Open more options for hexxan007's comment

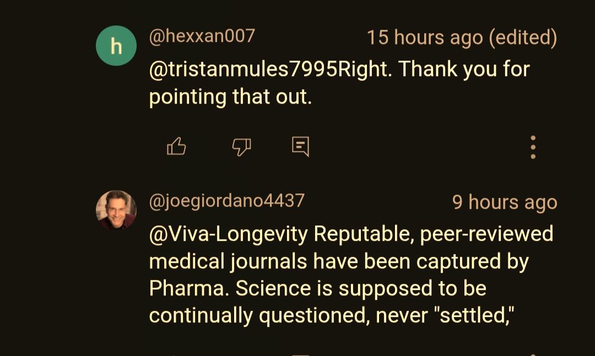(x=533, y=147)
